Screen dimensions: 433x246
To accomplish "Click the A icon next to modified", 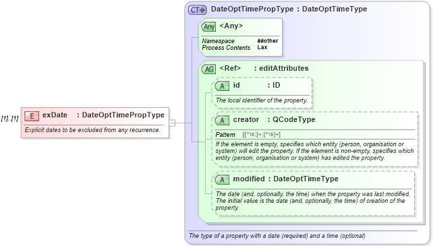I will point(222,180).
